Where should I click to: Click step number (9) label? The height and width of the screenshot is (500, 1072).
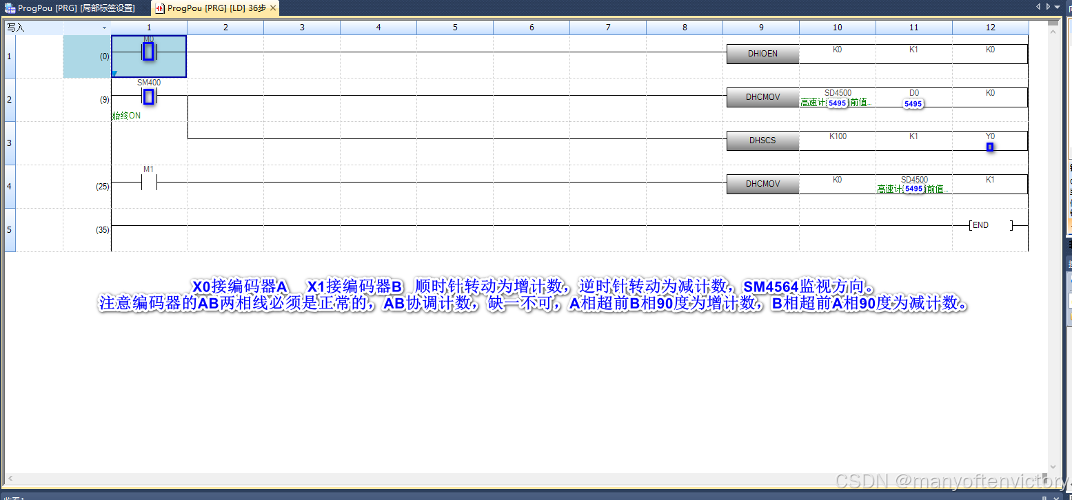point(104,100)
